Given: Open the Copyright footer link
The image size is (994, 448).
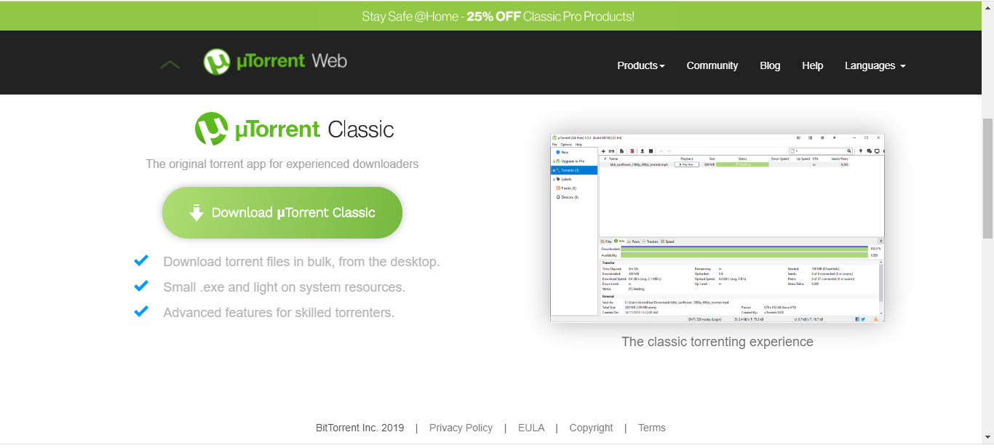Looking at the screenshot, I should 591,428.
